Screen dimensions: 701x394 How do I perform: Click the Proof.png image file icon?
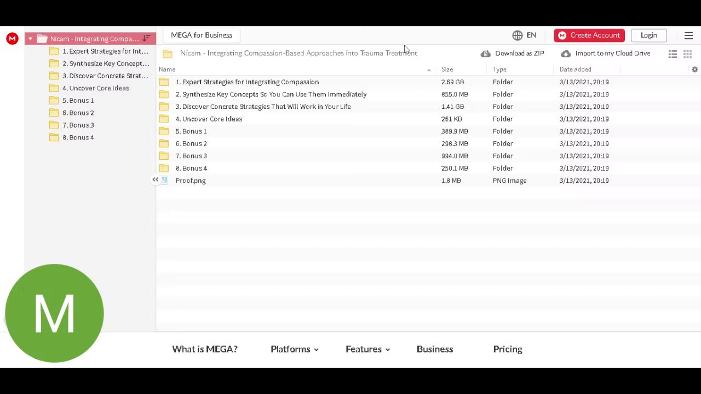tap(164, 181)
